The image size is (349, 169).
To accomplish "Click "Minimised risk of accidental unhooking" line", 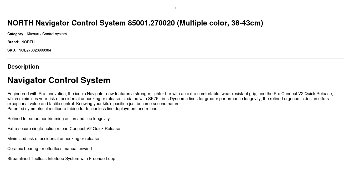I will pyautogui.click(x=53, y=139).
